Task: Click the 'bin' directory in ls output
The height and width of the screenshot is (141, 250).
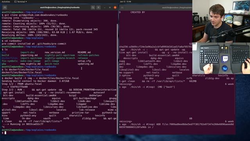Action: pos(4,52)
